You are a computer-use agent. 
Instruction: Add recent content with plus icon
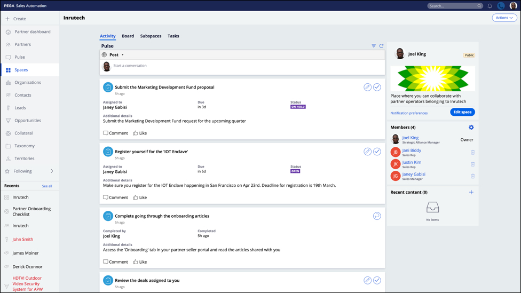pos(471,192)
